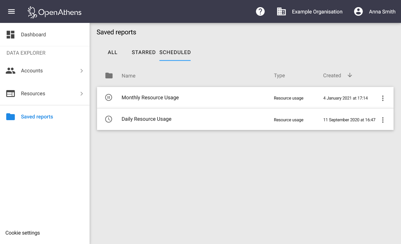Click the Saved reports folder icon

[x=10, y=116]
